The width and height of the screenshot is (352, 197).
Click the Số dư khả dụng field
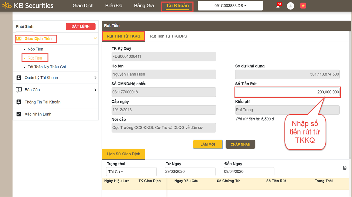click(287, 74)
